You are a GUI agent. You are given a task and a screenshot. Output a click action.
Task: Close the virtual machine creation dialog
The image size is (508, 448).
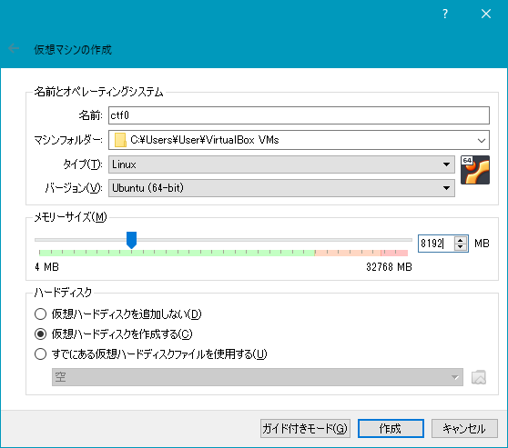point(486,14)
